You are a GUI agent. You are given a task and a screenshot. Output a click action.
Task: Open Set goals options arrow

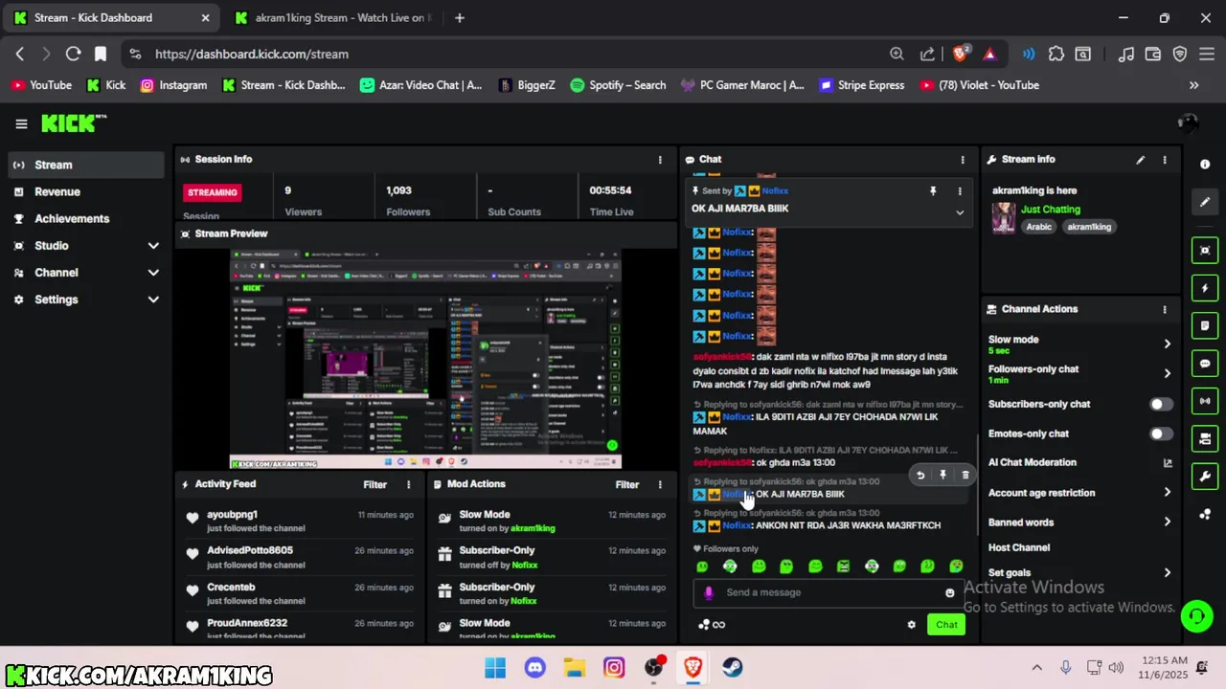[1167, 572]
